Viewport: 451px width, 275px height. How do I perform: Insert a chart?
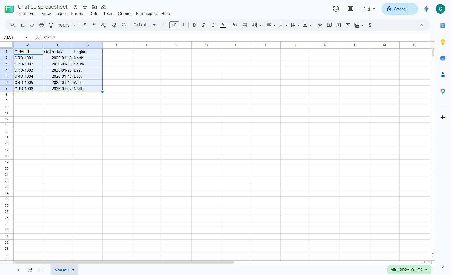(339, 25)
